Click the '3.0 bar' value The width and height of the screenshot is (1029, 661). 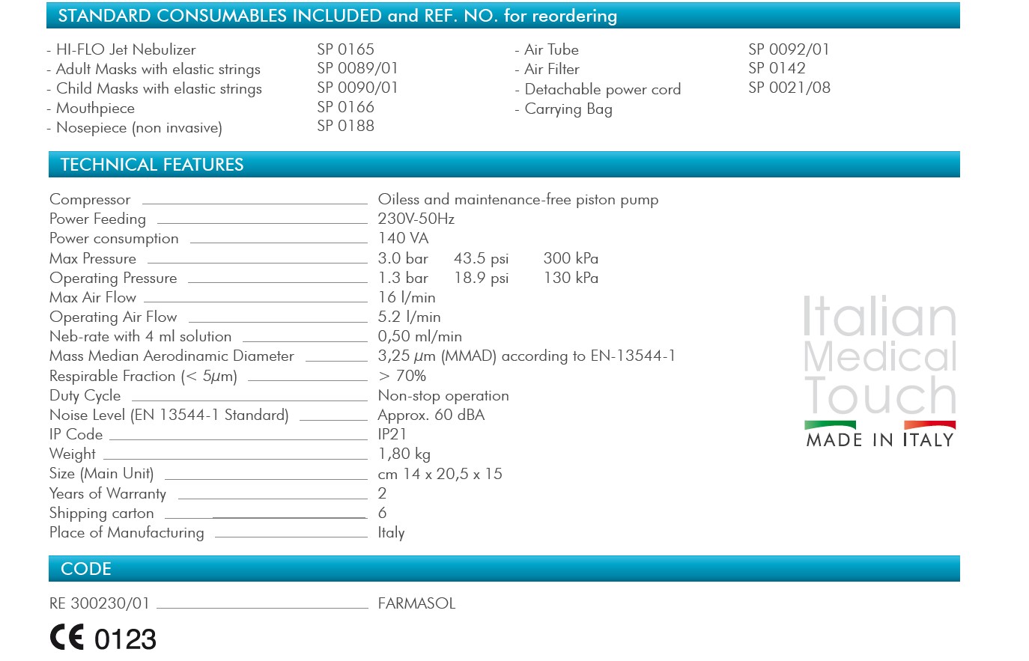coord(403,258)
